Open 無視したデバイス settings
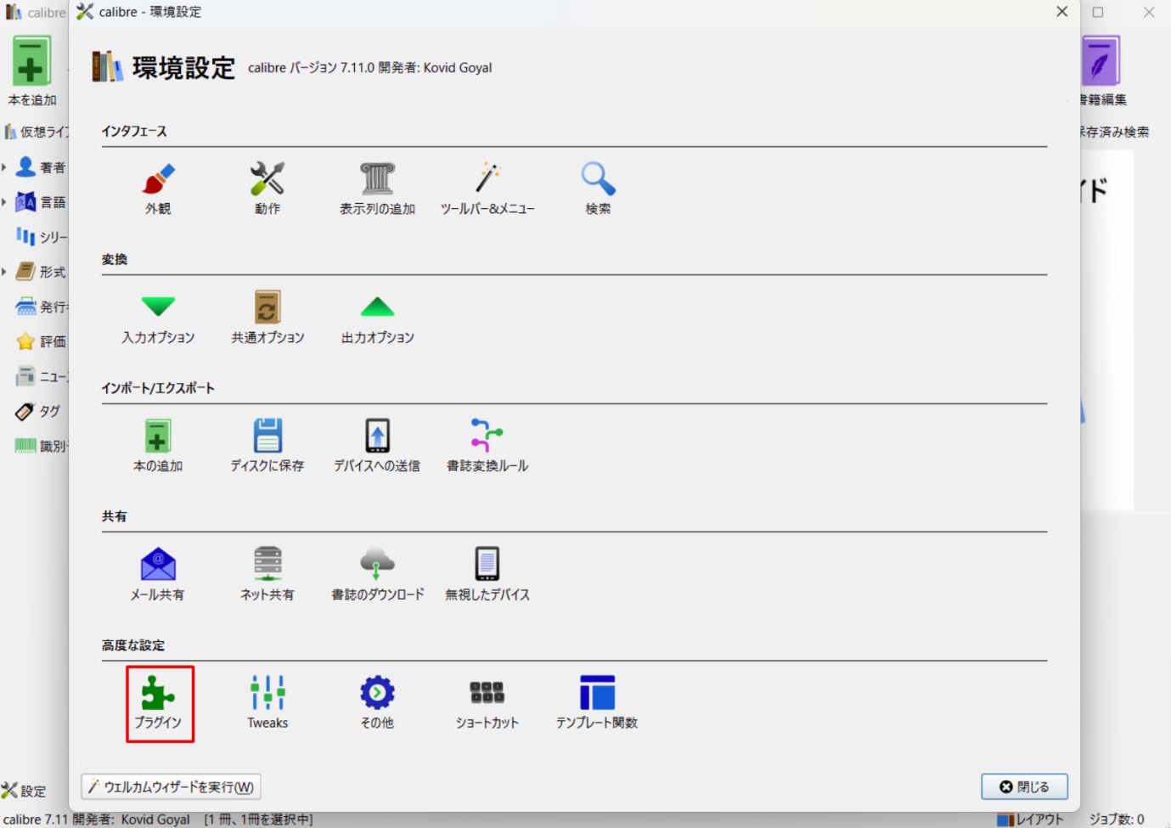The image size is (1171, 828). click(487, 575)
